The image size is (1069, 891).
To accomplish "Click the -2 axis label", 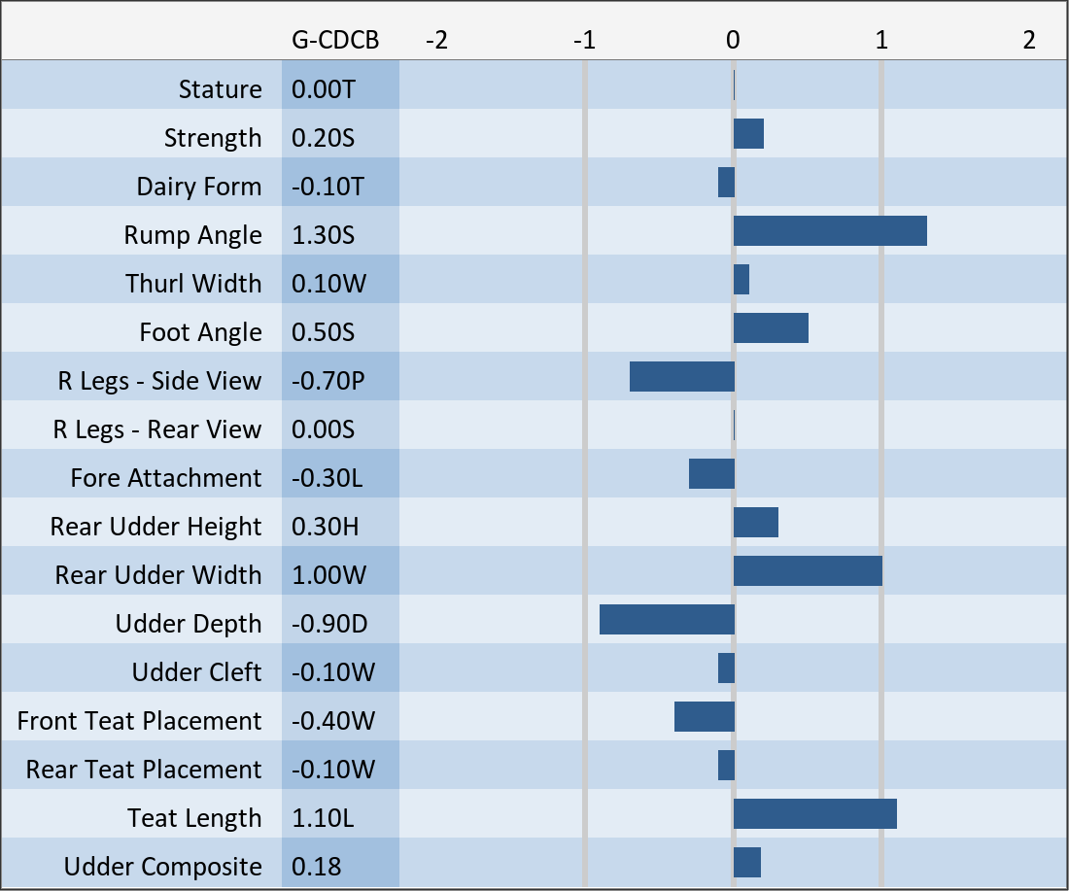I will (437, 40).
